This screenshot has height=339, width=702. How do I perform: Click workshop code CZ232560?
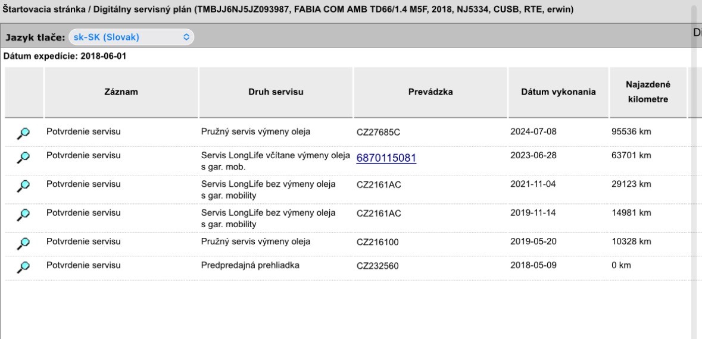[377, 266]
